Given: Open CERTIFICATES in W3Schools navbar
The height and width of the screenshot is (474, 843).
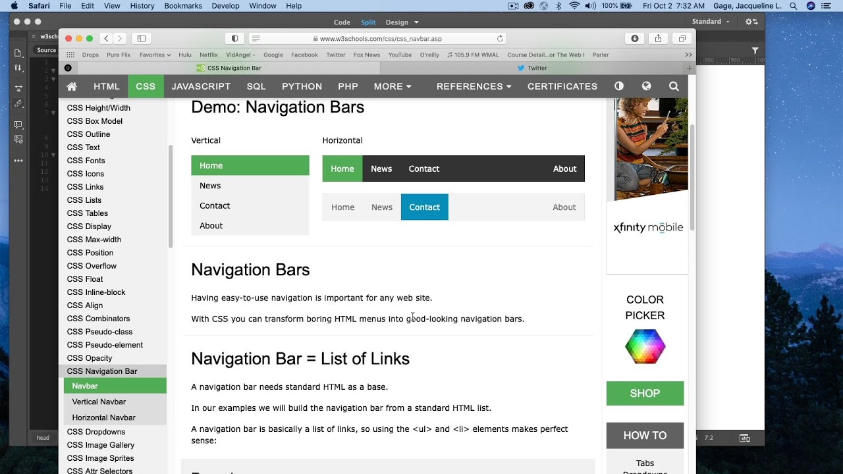Looking at the screenshot, I should click(x=562, y=86).
